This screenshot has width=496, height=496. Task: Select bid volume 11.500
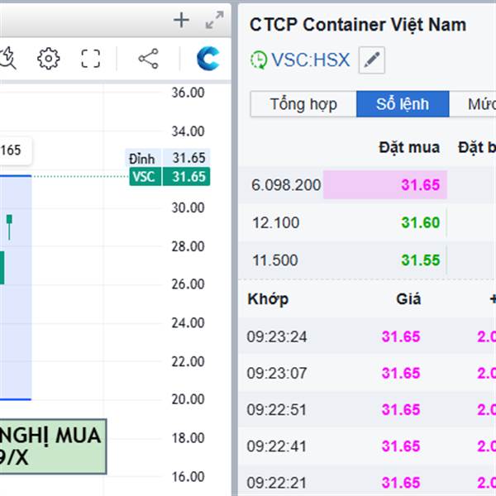coord(275,260)
